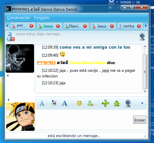Click the chat history scrollbar thumb
The image size is (154, 143).
click(145, 72)
